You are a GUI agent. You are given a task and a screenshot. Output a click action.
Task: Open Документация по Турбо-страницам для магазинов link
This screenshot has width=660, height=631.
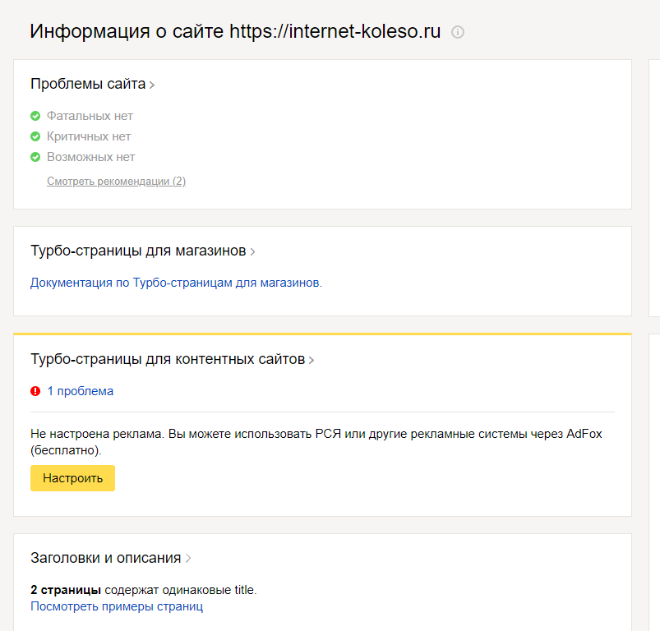click(x=176, y=283)
